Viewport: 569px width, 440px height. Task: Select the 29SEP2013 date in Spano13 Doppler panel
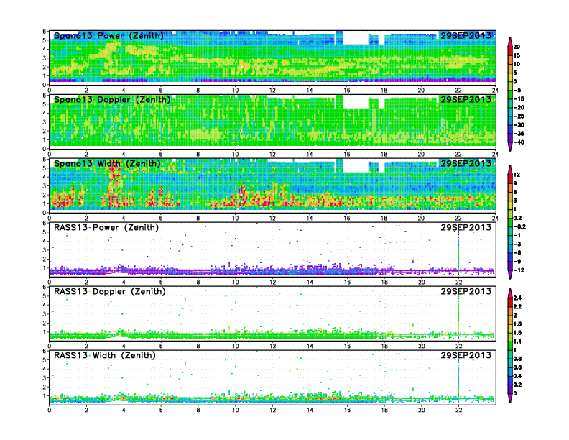point(466,99)
